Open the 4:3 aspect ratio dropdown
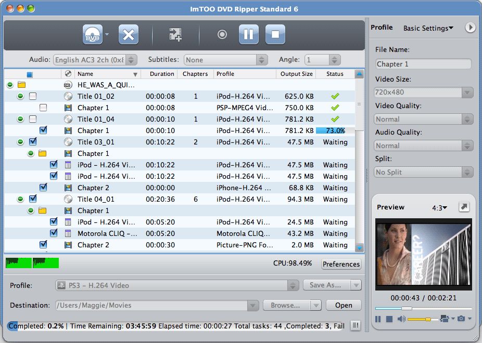 [x=440, y=208]
